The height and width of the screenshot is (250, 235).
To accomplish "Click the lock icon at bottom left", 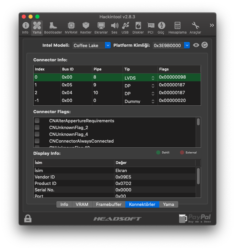I will point(28,218).
